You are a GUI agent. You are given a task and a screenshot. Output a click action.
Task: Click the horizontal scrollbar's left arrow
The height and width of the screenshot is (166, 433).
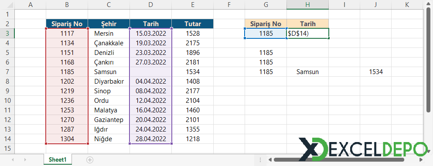[270, 159]
